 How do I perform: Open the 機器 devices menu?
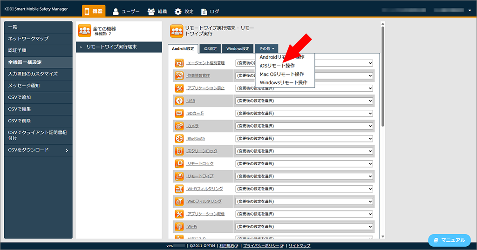point(94,11)
